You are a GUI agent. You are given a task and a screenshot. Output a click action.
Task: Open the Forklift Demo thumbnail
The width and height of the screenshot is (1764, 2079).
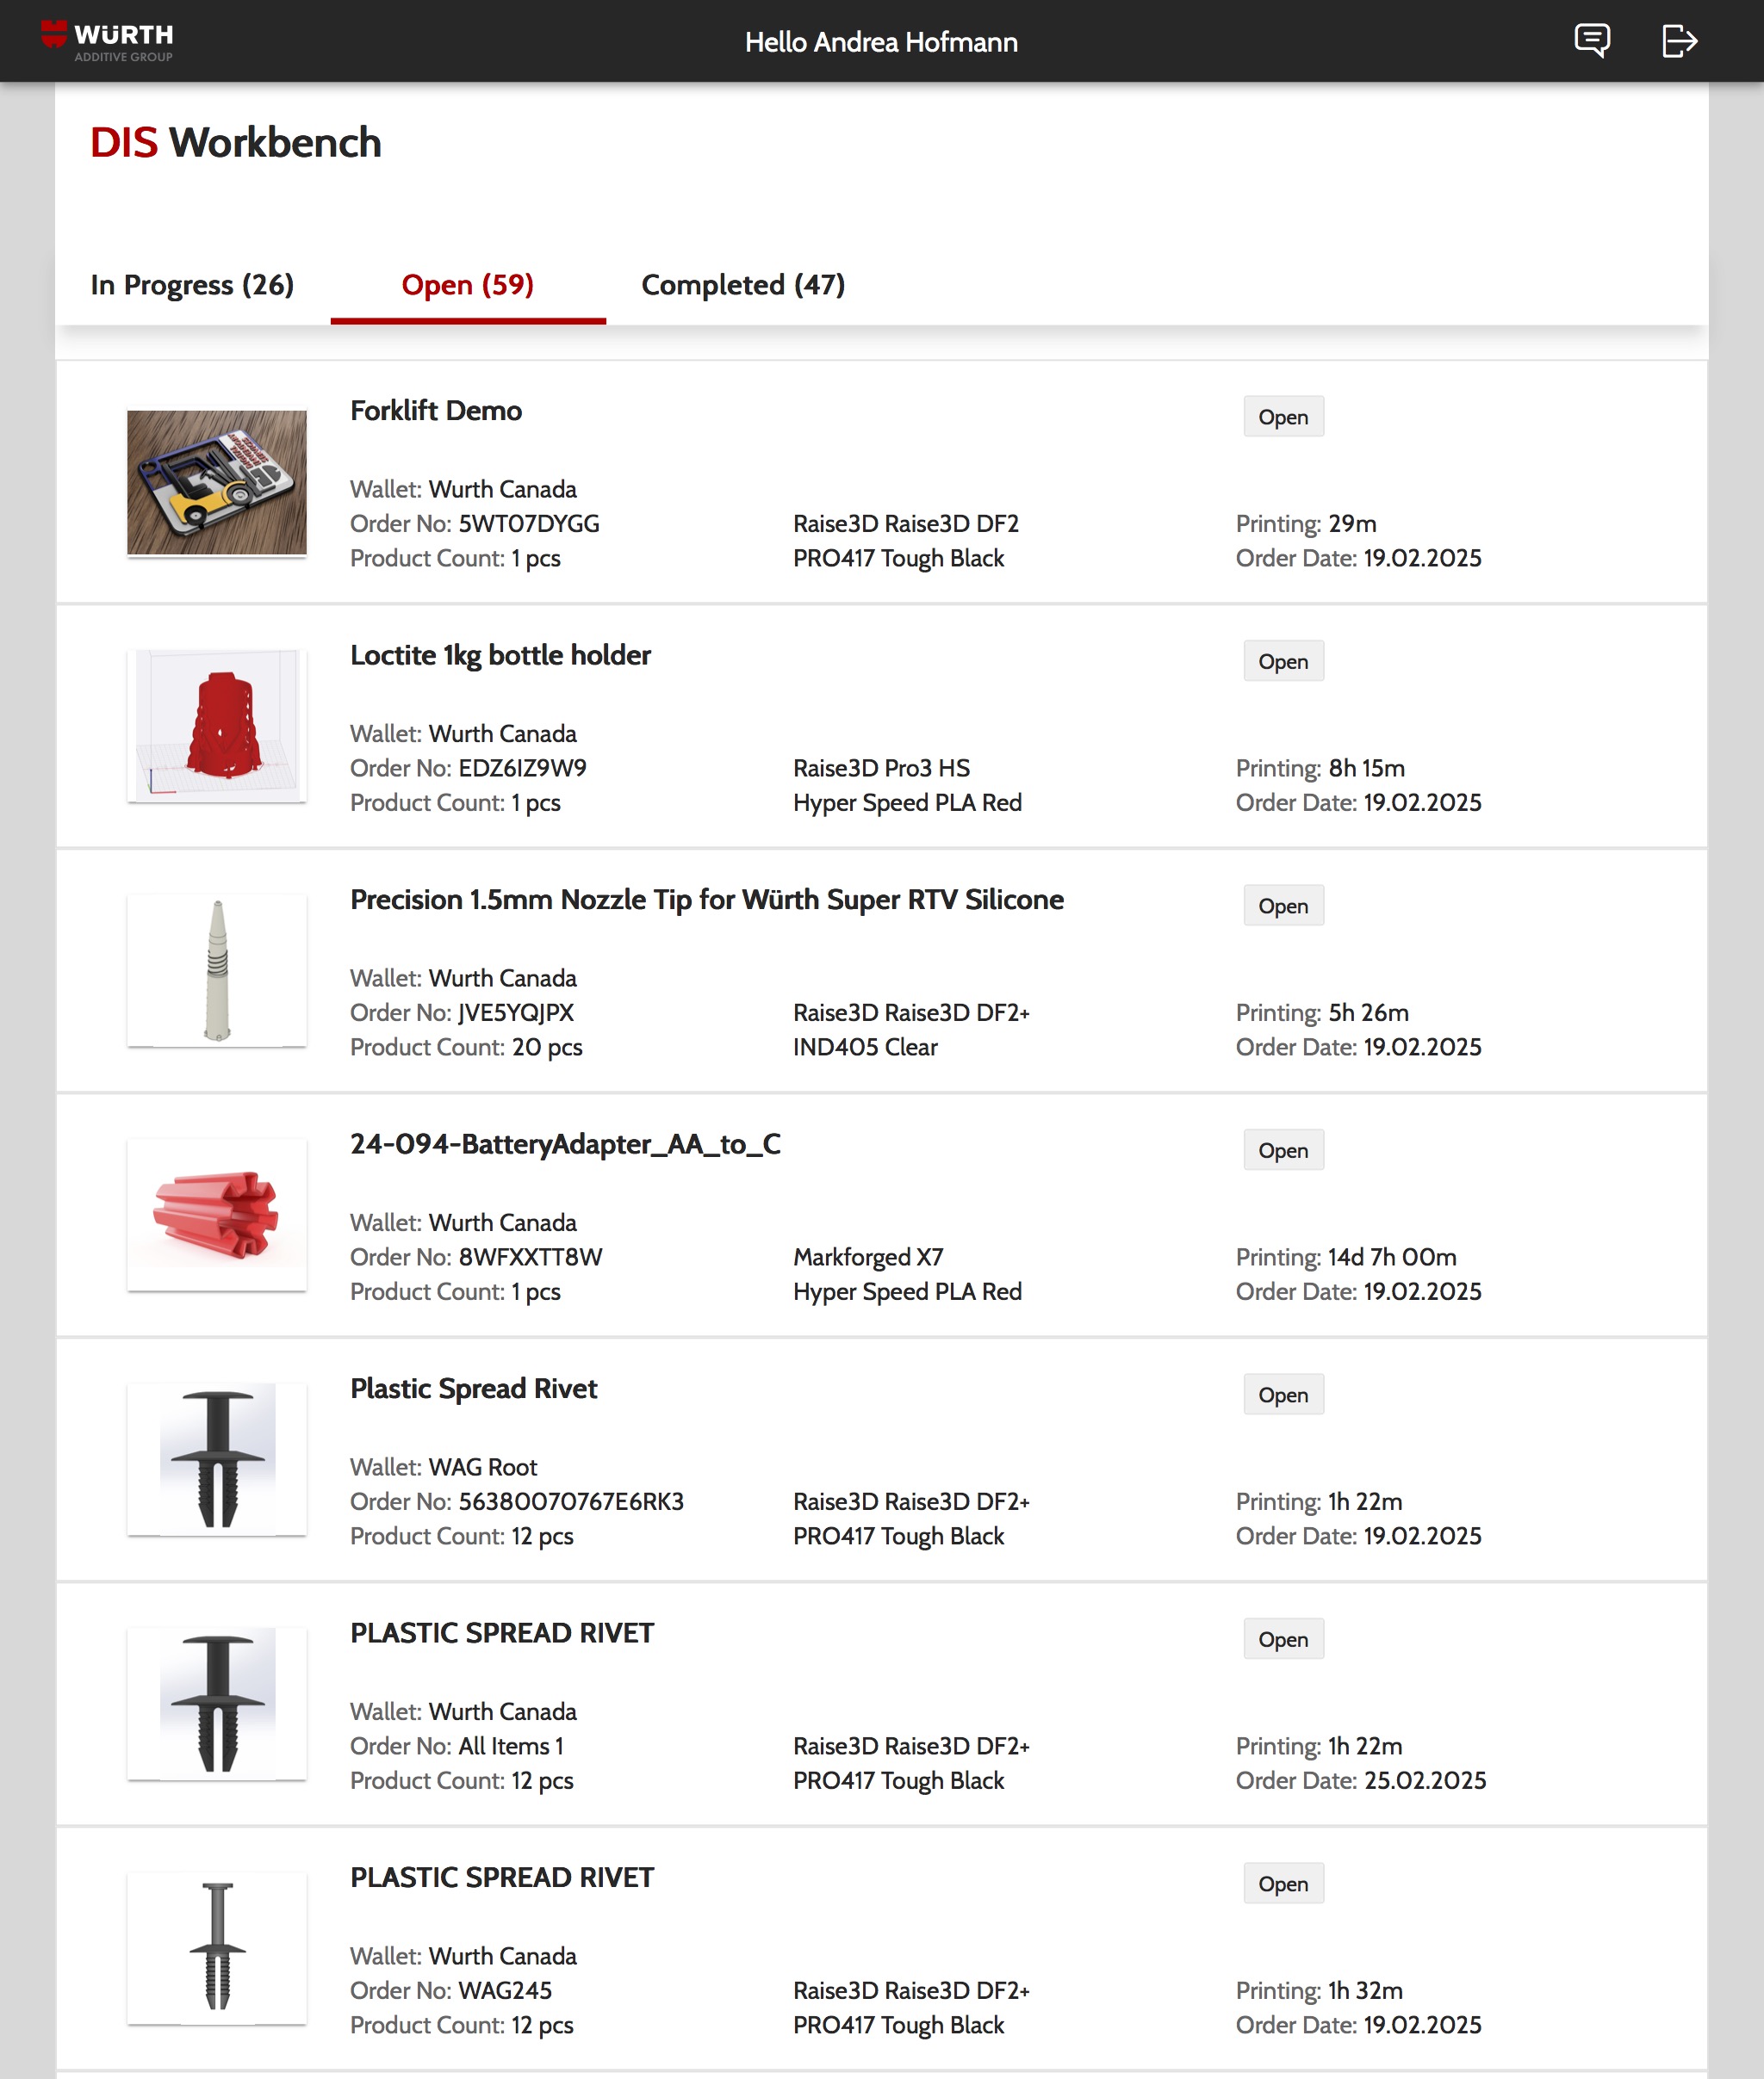pyautogui.click(x=217, y=482)
